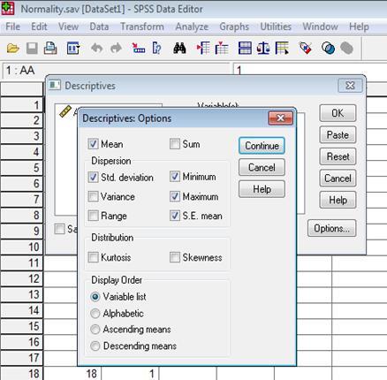Enable the Range checkbox
Image resolution: width=387 pixels, height=380 pixels.
(x=93, y=216)
